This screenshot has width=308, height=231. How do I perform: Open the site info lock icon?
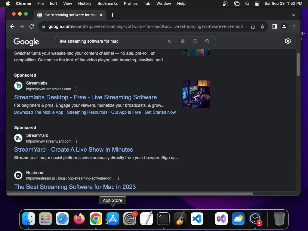click(44, 26)
